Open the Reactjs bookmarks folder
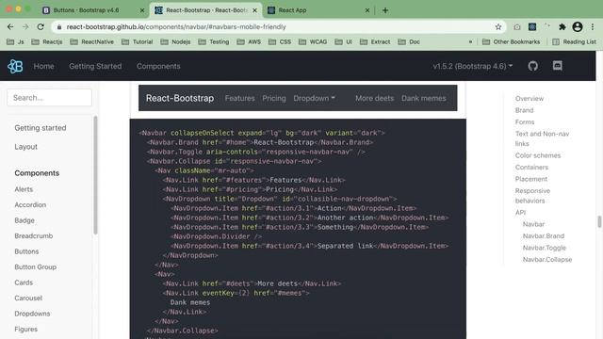Screen dimensions: 603x339 click(x=47, y=41)
